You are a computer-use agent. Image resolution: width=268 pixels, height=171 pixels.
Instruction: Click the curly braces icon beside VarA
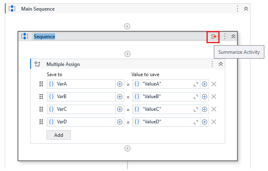(x=51, y=84)
